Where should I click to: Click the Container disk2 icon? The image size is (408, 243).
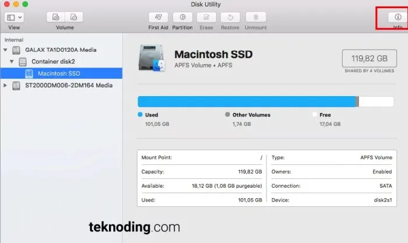[x=23, y=62]
